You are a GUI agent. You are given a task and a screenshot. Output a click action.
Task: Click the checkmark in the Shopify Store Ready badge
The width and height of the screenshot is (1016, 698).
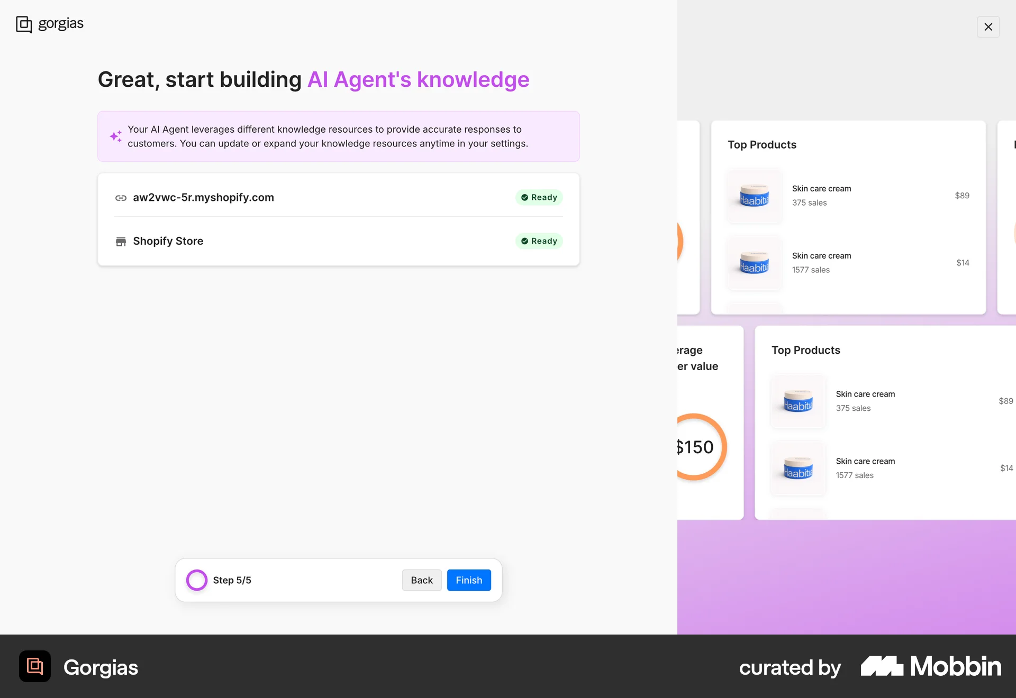click(x=524, y=241)
